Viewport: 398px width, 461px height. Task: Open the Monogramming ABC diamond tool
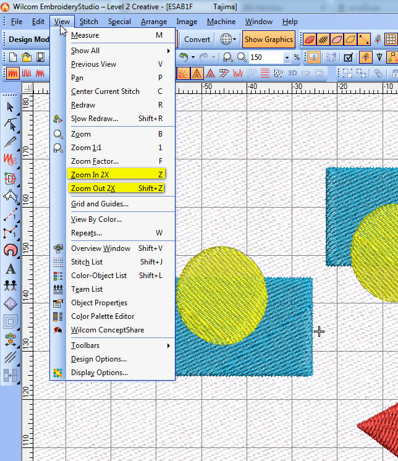[11, 303]
